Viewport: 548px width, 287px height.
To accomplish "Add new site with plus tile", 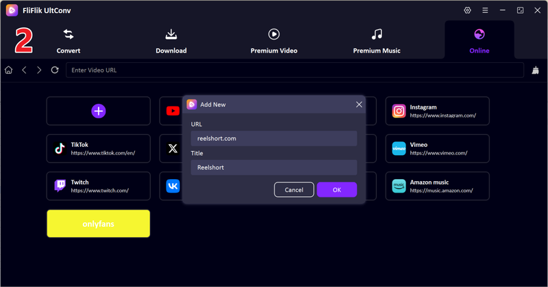I will click(x=99, y=111).
